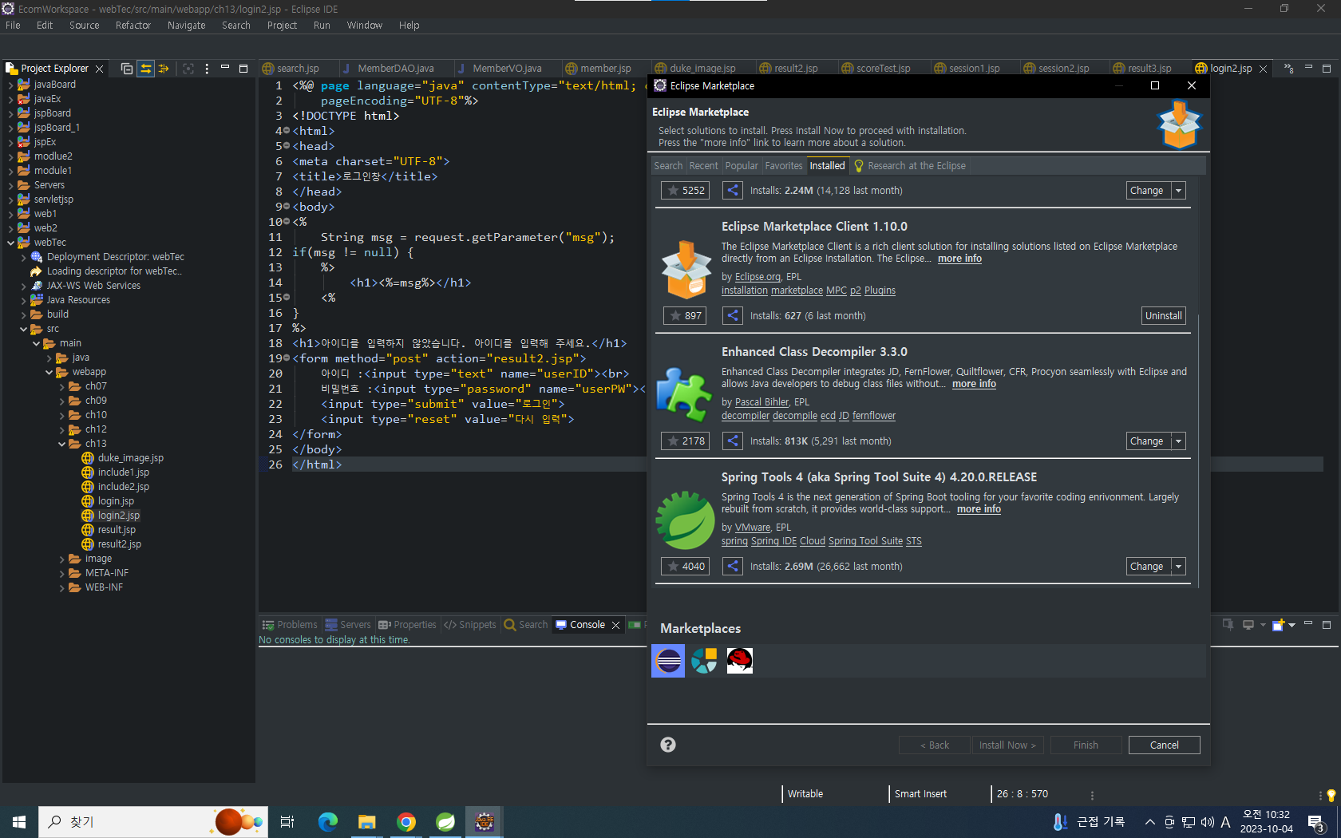Close the Console view tab
The width and height of the screenshot is (1341, 838).
coord(615,625)
